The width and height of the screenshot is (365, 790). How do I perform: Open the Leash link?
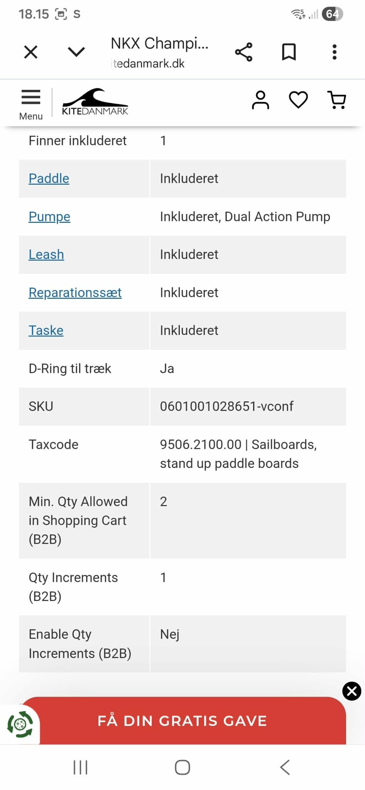tap(46, 254)
